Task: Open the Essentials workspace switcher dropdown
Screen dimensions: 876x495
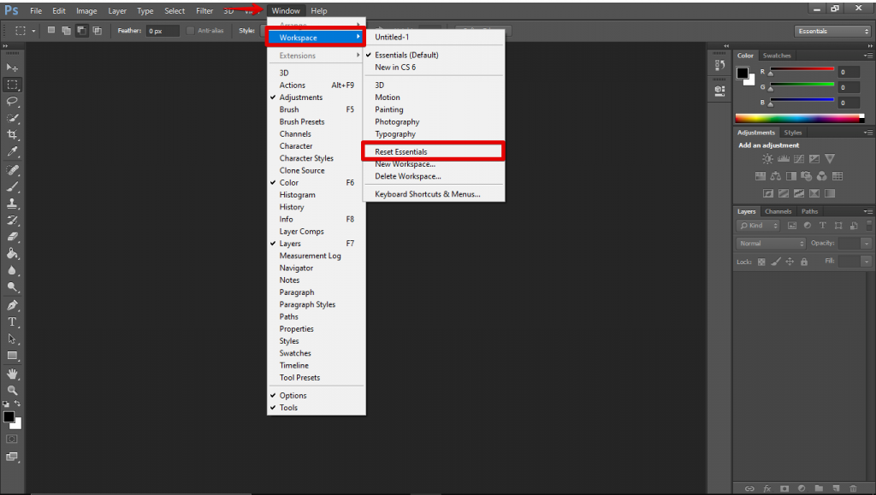Action: point(832,32)
